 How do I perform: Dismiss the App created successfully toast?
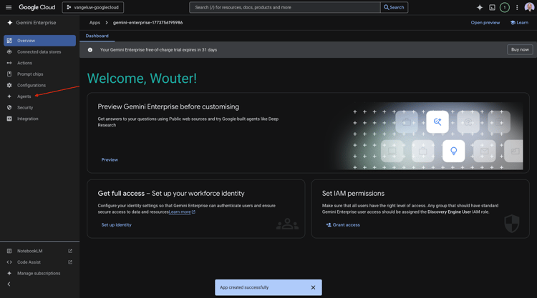313,287
